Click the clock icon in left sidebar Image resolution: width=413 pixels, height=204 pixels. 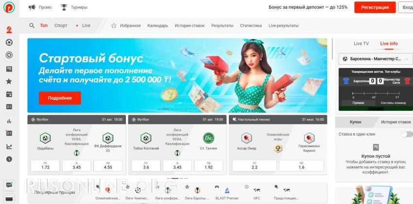pos(9,159)
